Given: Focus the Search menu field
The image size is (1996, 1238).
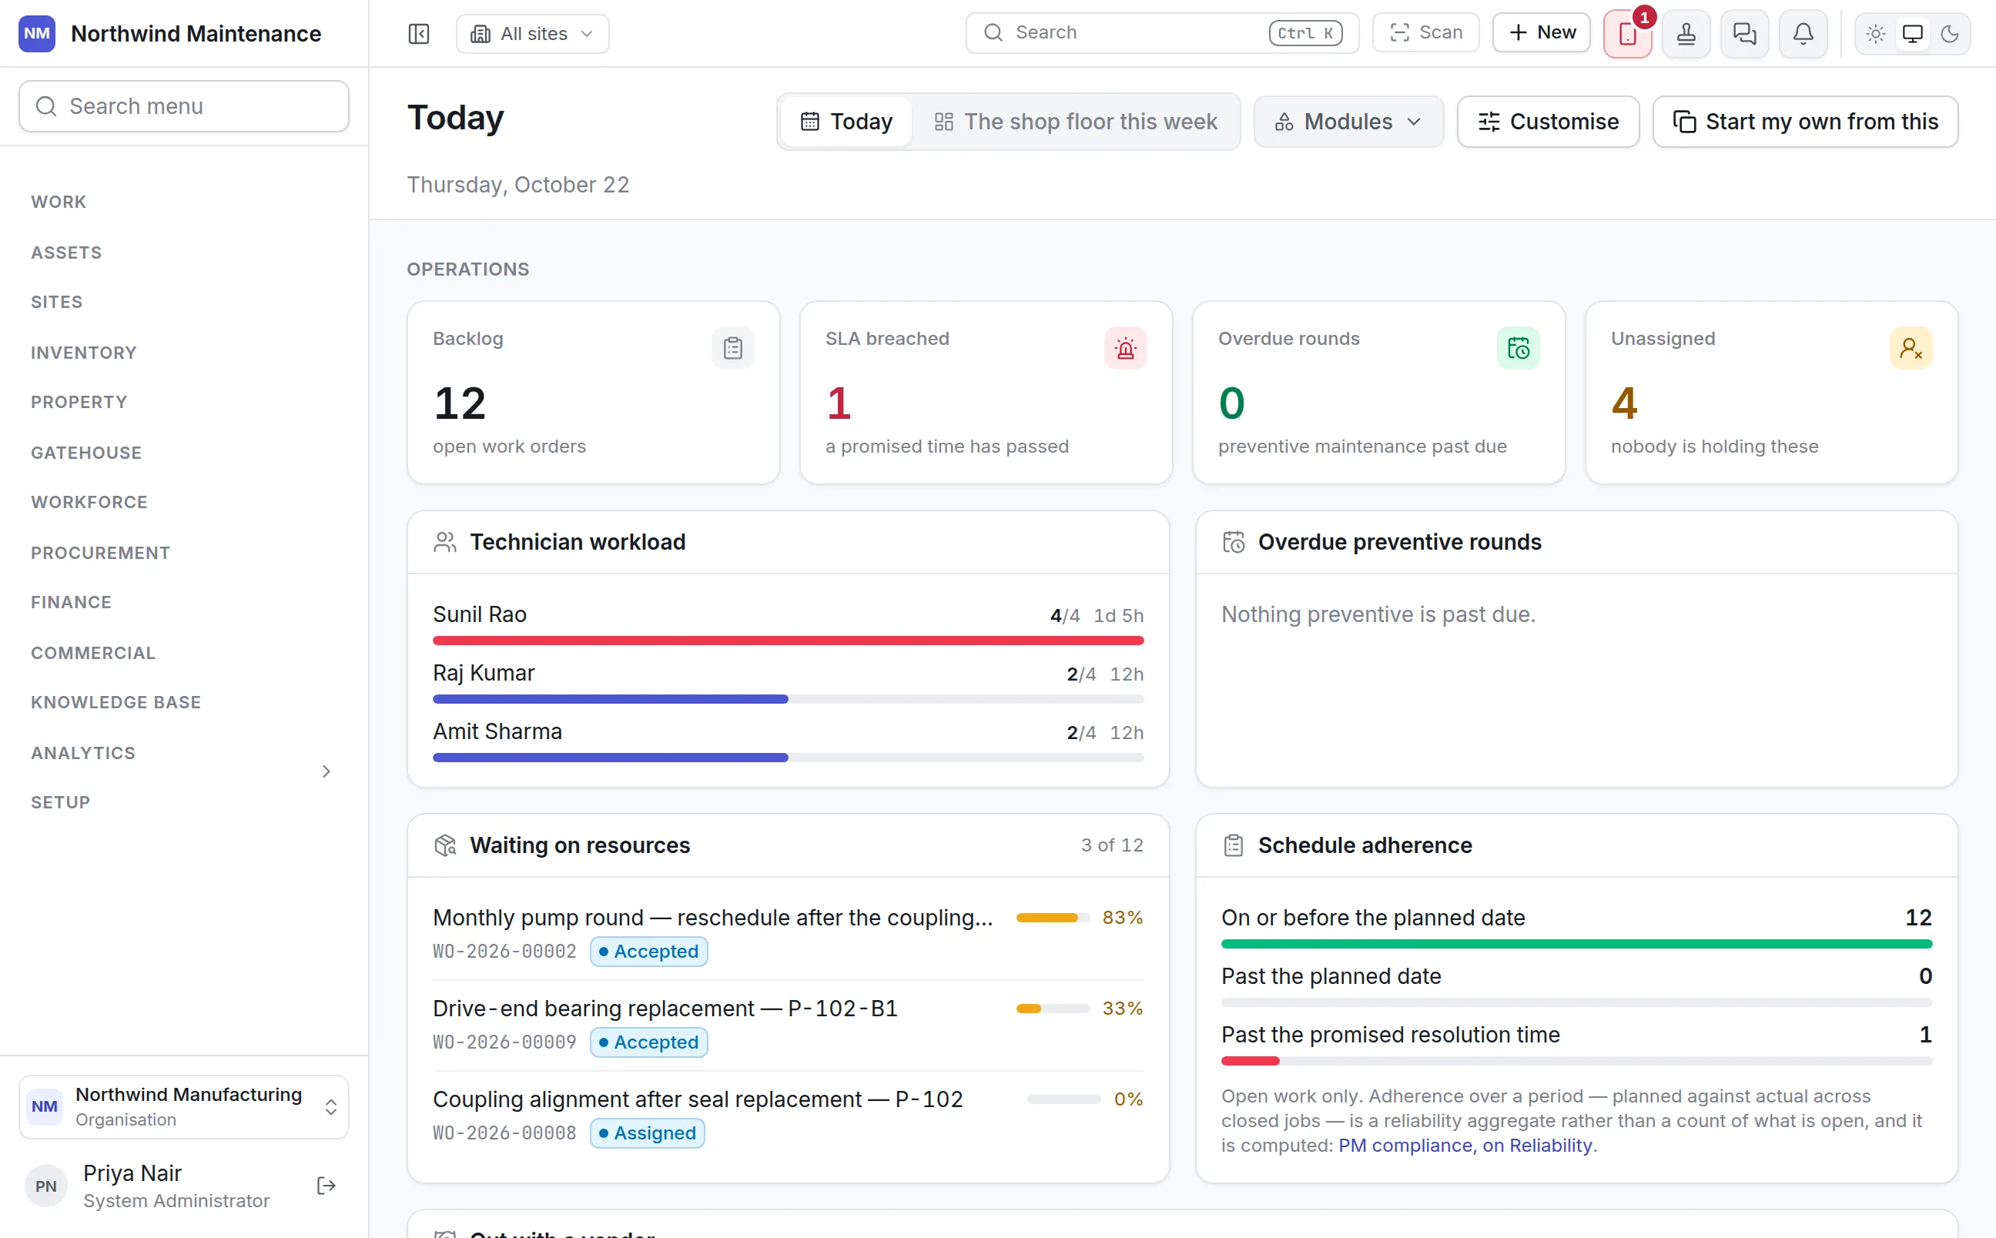Looking at the screenshot, I should [x=183, y=106].
